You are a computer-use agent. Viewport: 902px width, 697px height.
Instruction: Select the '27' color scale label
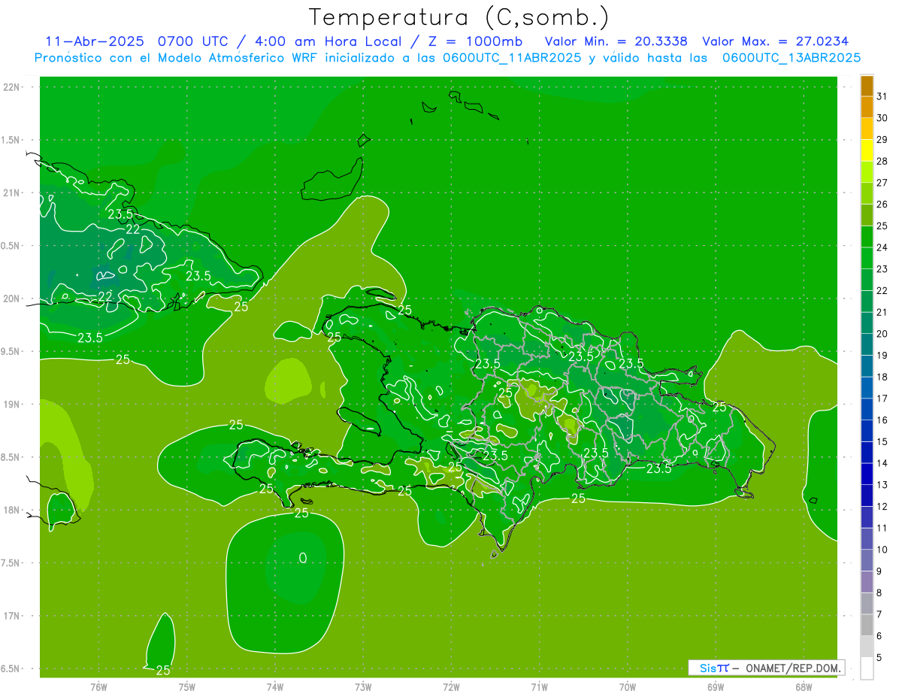coord(882,183)
